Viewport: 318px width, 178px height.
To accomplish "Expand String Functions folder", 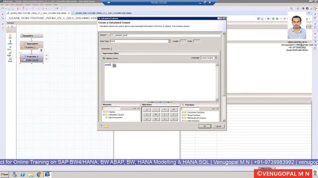I will 183,115.
